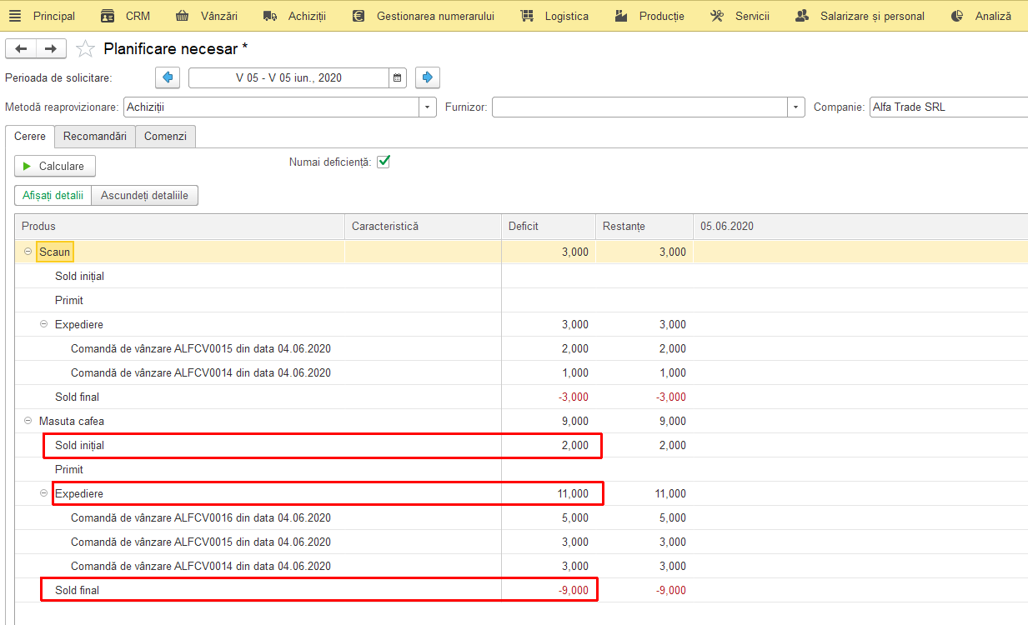Switch to the Comenzi tab
Image resolution: width=1028 pixels, height=625 pixels.
(165, 136)
